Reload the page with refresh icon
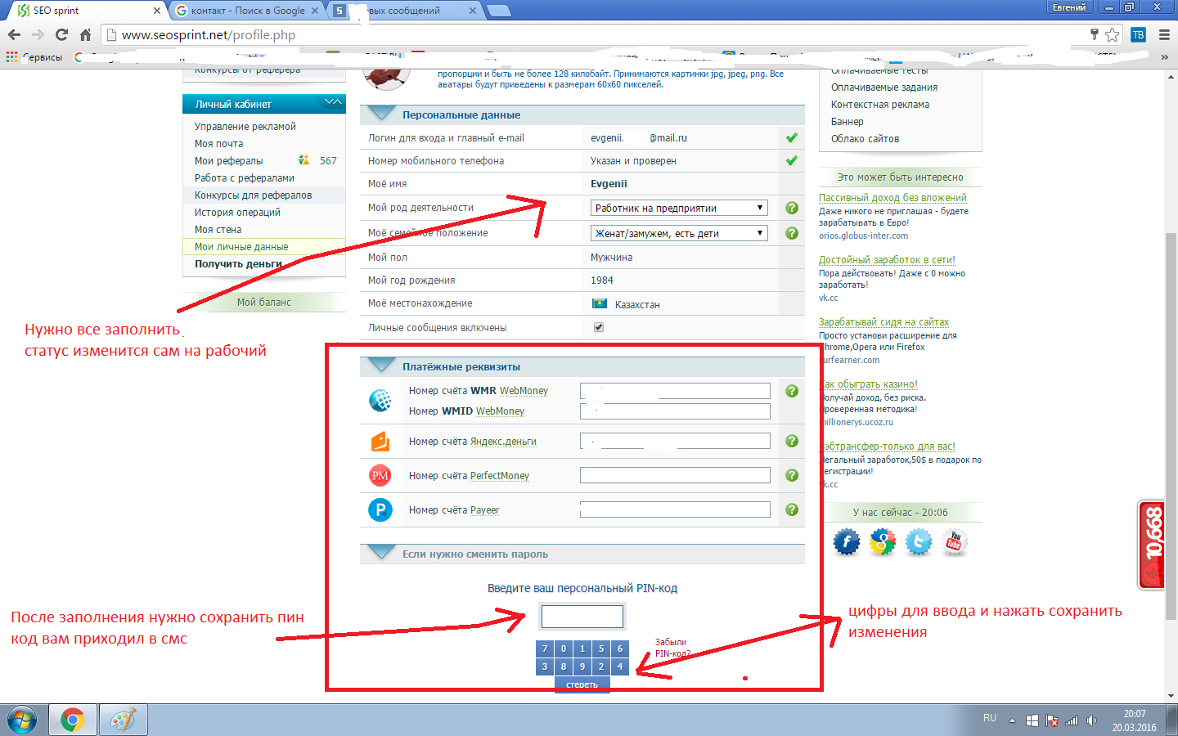1178x736 pixels. 61,34
